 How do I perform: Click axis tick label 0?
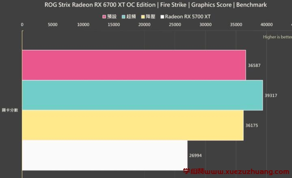pyautogui.click(x=22, y=25)
